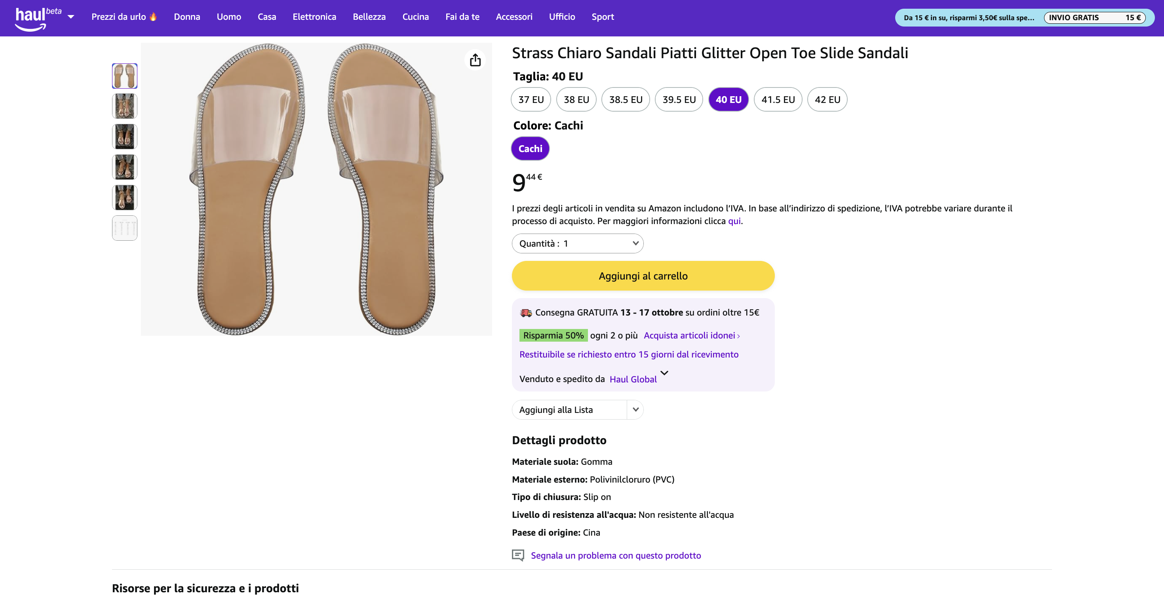This screenshot has height=597, width=1164.
Task: Expand the Venduto e spedito da chevron
Action: point(664,373)
